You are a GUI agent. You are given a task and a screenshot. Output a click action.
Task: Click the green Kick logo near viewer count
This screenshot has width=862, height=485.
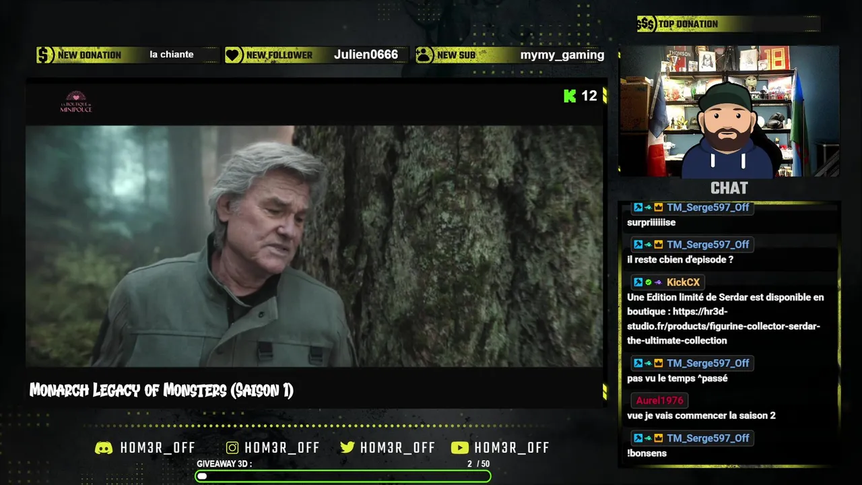(570, 96)
